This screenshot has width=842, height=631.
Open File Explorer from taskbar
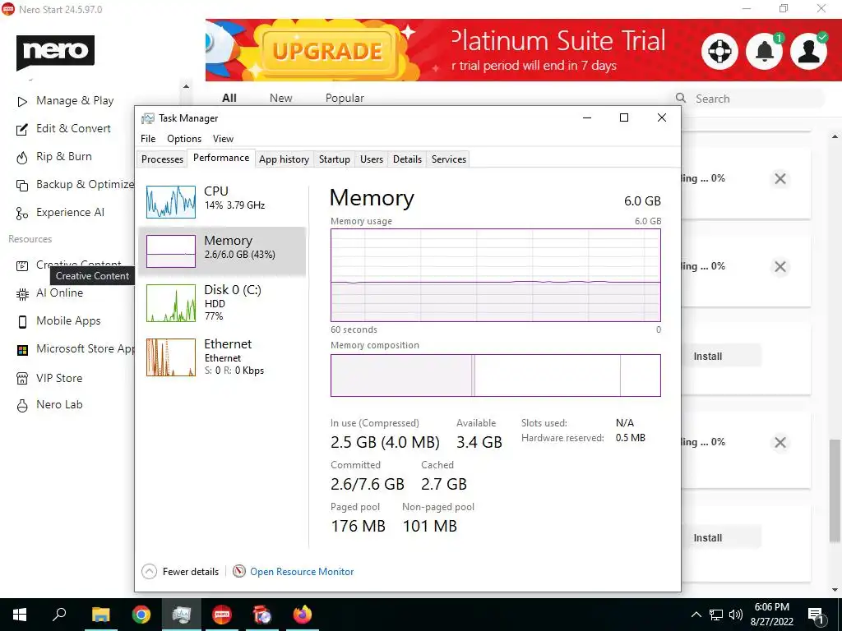pyautogui.click(x=100, y=615)
